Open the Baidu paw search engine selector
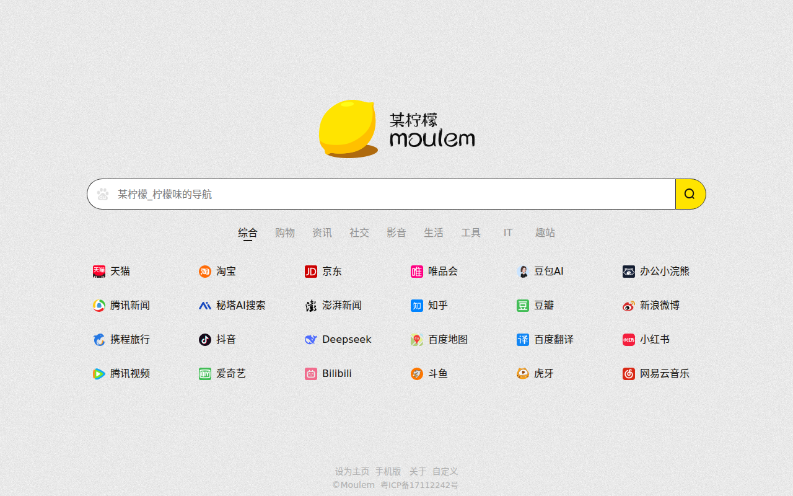 pyautogui.click(x=103, y=194)
